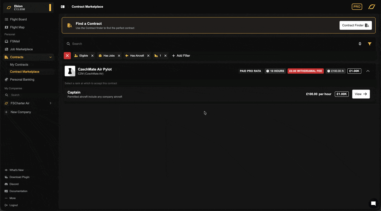Click the FSCharter logo in top right
The image size is (381, 211).
point(371,7)
